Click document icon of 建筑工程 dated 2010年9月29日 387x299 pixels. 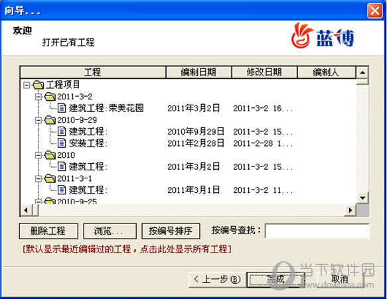click(62, 131)
